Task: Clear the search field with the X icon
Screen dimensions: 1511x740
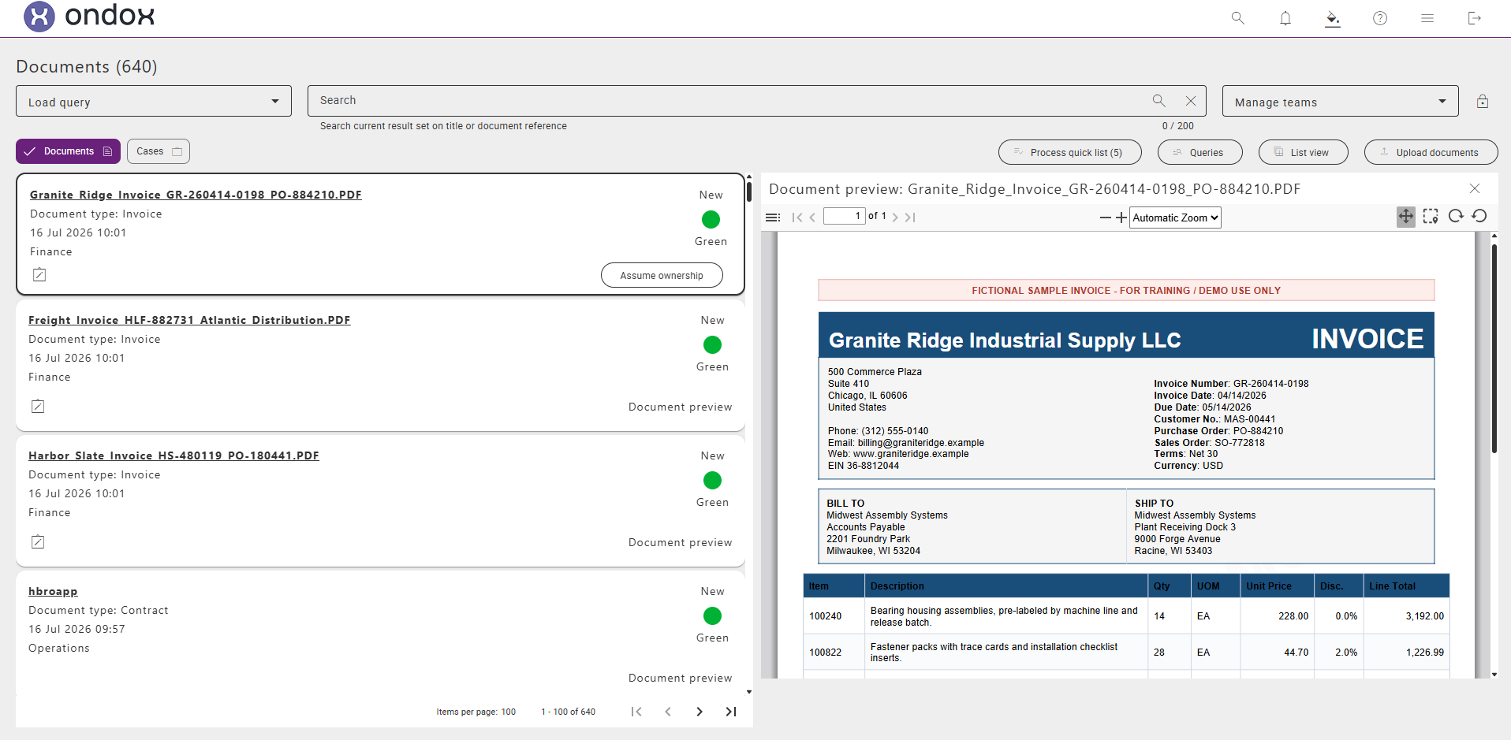Action: [1191, 101]
